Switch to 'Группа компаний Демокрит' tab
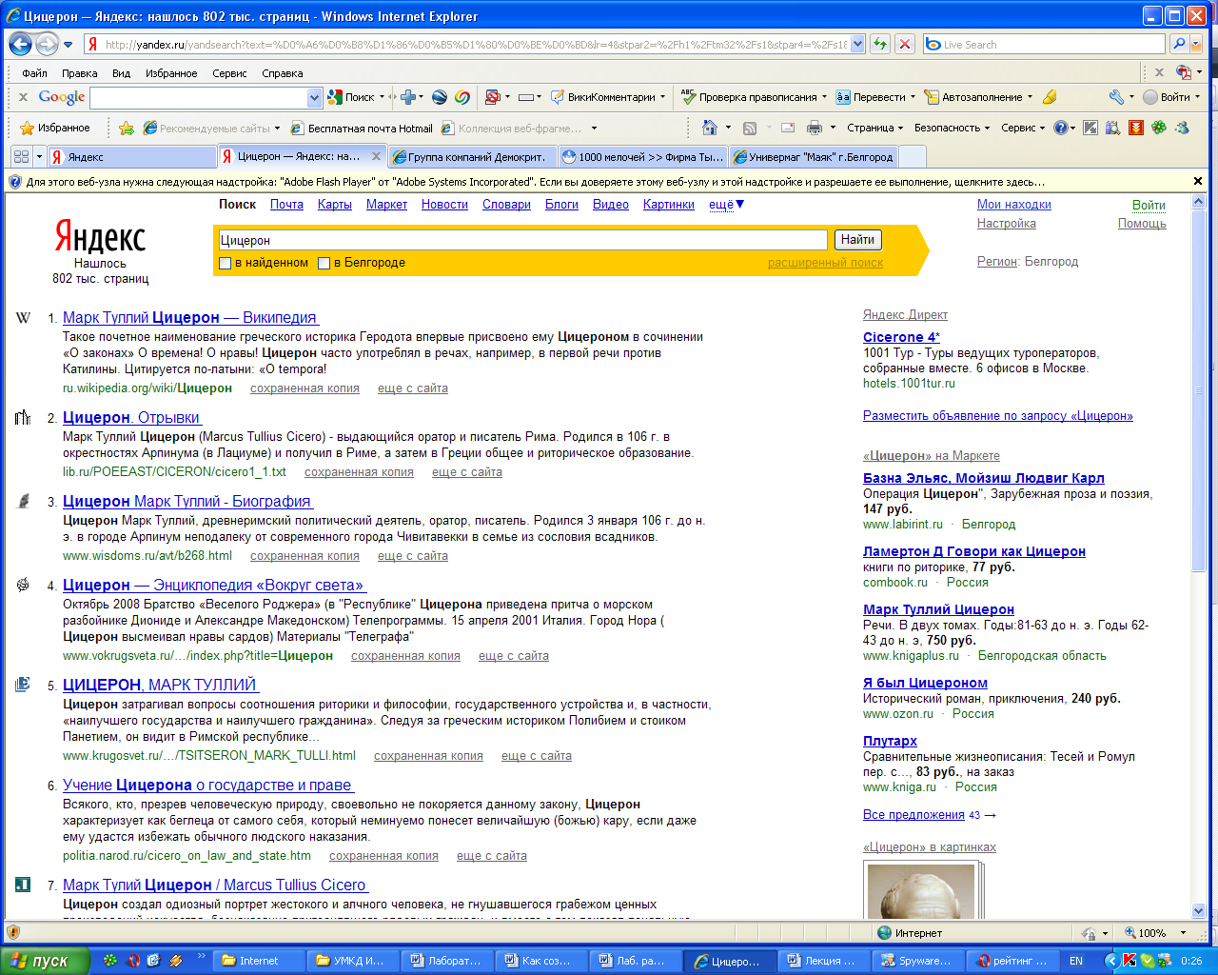Viewport: 1218px width, 975px height. pyautogui.click(x=472, y=157)
